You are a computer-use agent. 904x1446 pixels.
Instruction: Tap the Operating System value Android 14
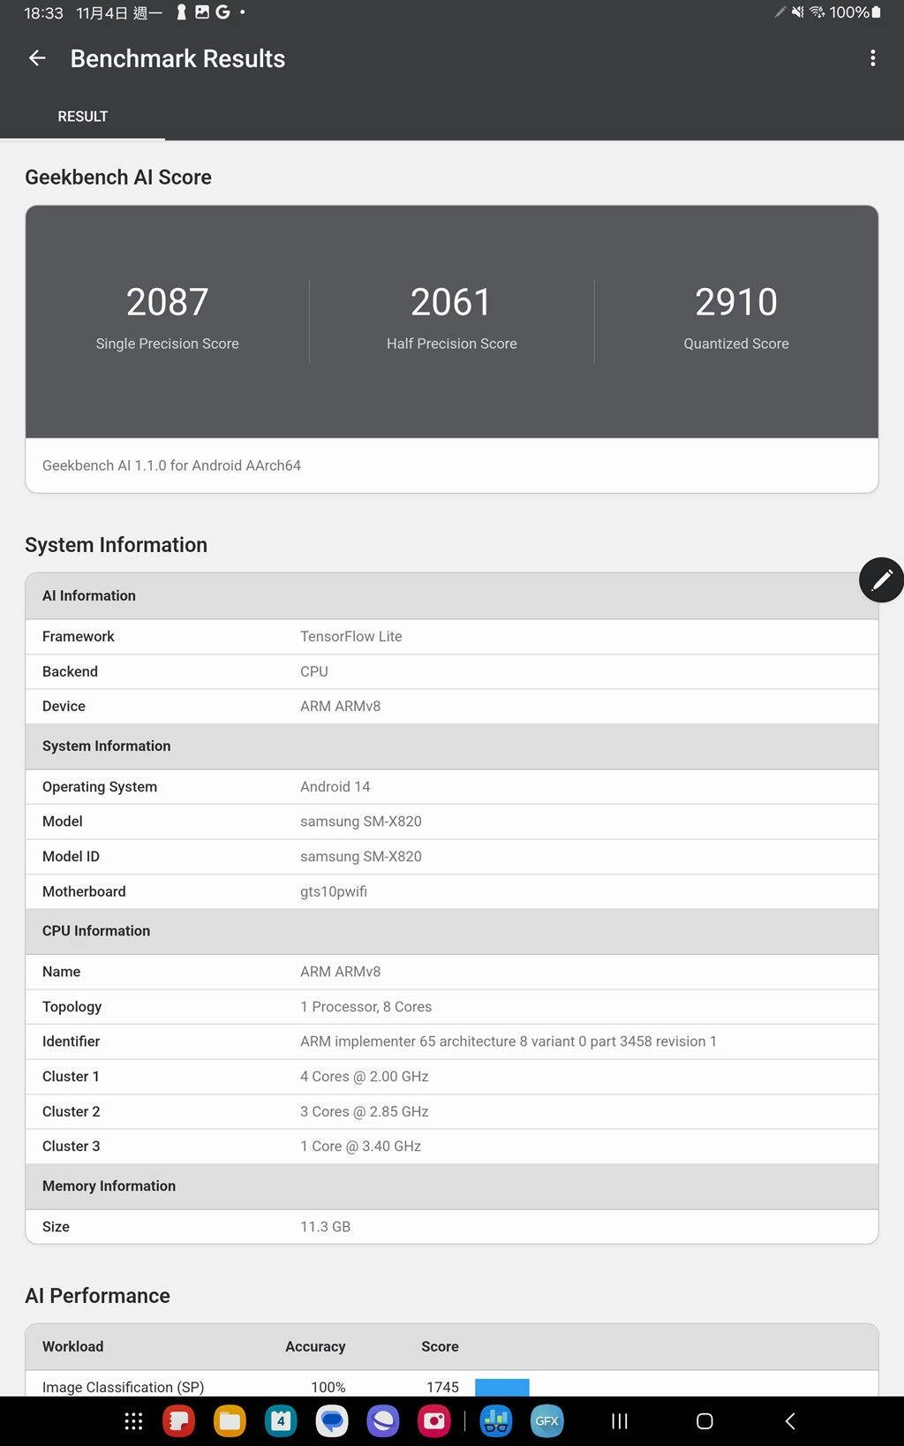pyautogui.click(x=335, y=786)
